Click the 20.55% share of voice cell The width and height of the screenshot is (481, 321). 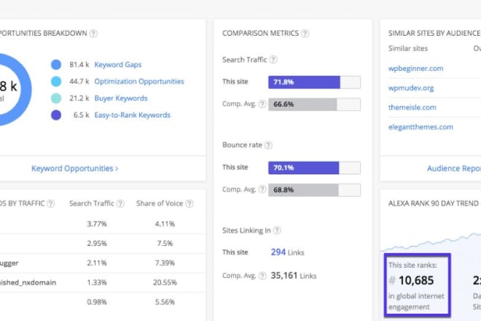pos(165,282)
